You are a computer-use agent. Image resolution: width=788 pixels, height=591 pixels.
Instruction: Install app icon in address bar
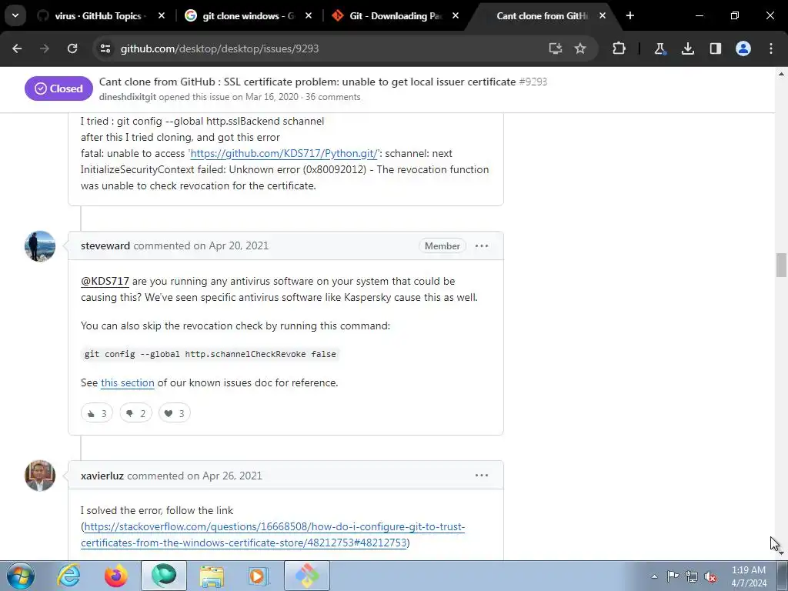[x=555, y=48]
